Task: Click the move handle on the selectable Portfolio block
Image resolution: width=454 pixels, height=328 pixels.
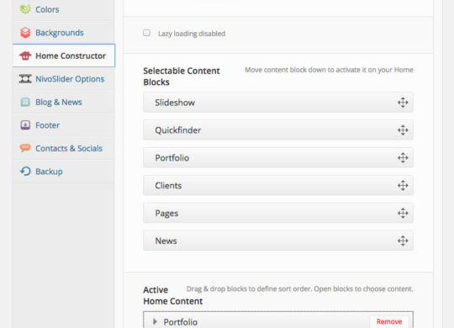Action: coord(403,158)
